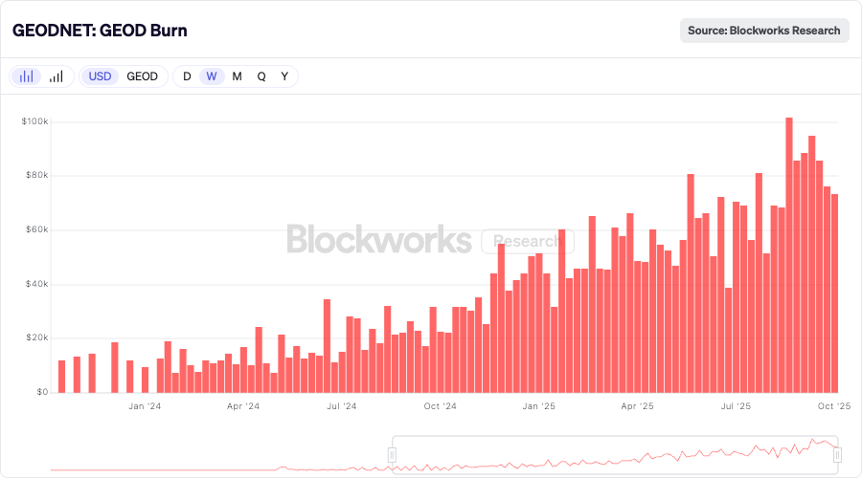Grab the right range slider handle

point(837,455)
